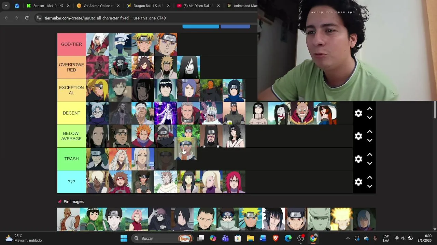The height and width of the screenshot is (245, 437).
Task: Select Hinata image in ??? row
Action: [188, 182]
